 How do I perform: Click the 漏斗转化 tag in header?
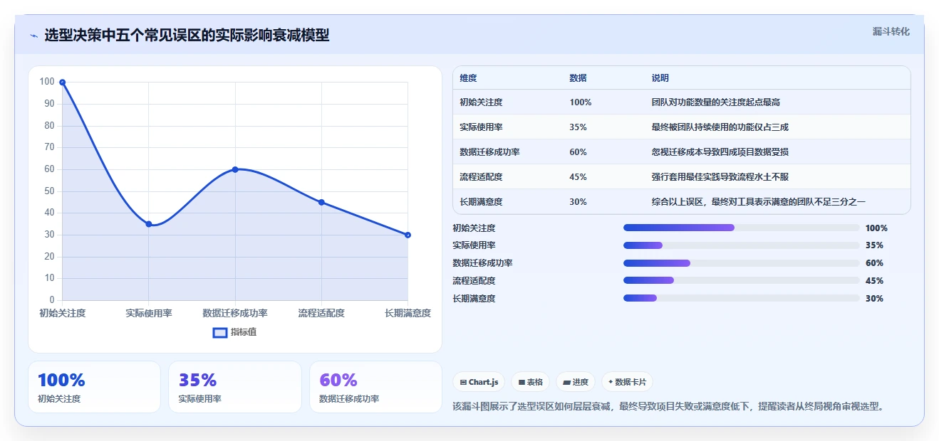pyautogui.click(x=891, y=32)
